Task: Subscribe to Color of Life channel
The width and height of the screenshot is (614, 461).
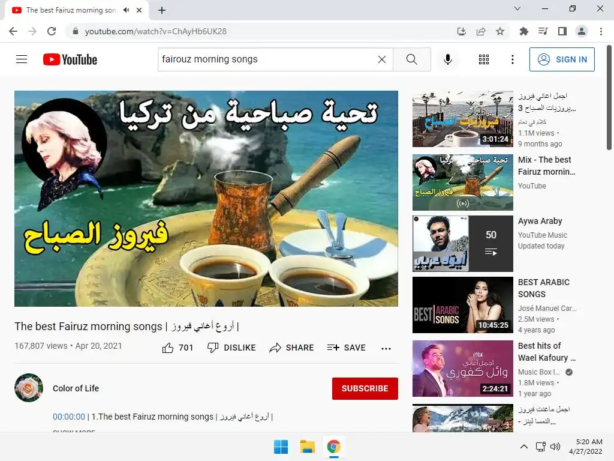Action: coord(365,388)
